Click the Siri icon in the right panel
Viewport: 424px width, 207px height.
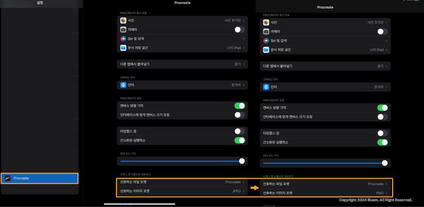tap(266, 41)
